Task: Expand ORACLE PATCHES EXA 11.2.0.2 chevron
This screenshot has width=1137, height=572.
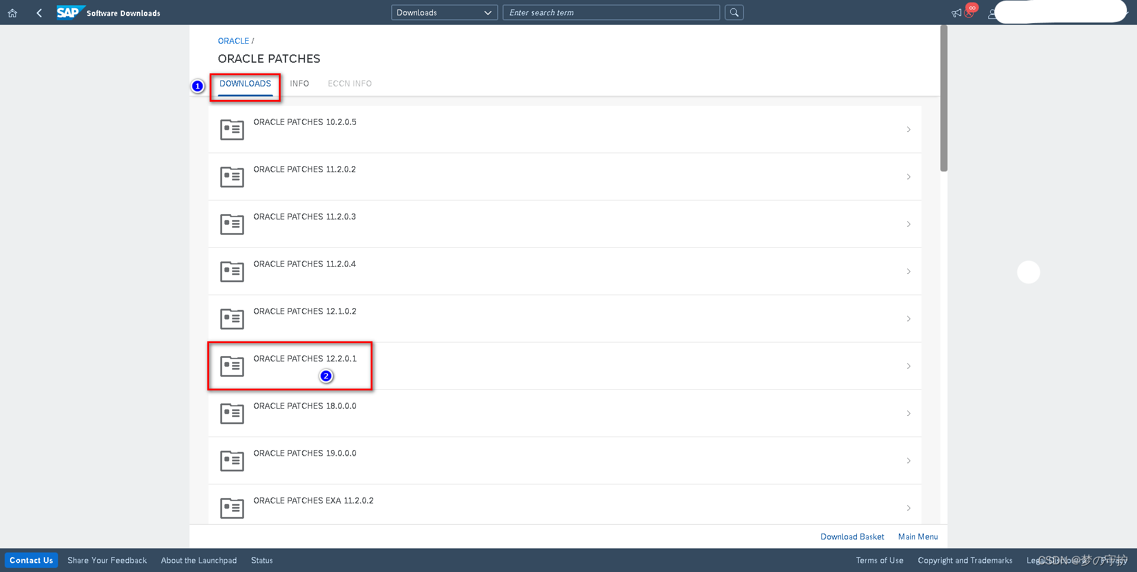Action: (908, 508)
